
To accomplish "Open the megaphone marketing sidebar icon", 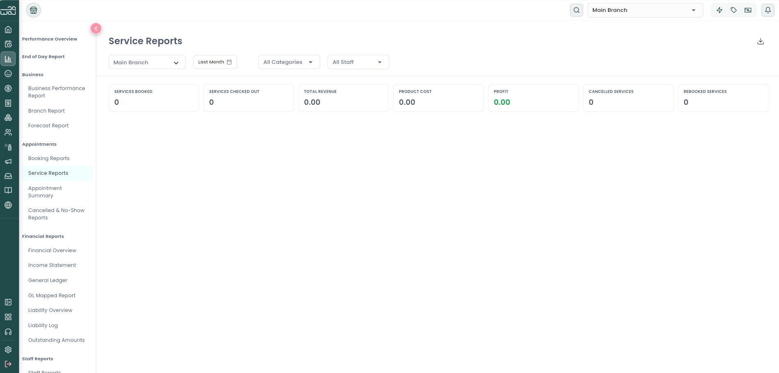I will pyautogui.click(x=8, y=161).
